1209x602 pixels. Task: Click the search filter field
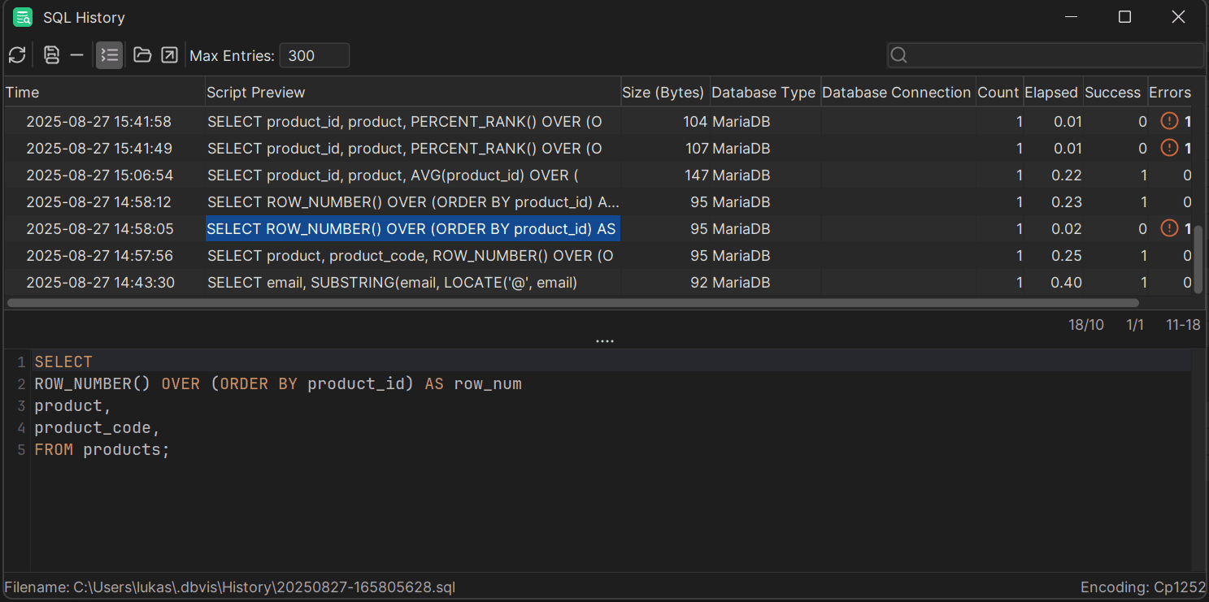pos(1046,55)
